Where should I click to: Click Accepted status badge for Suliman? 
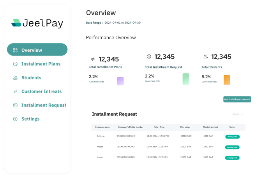tap(233, 137)
